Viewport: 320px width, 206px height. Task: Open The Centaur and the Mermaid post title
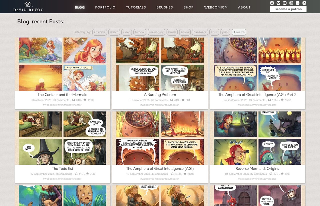click(x=62, y=95)
